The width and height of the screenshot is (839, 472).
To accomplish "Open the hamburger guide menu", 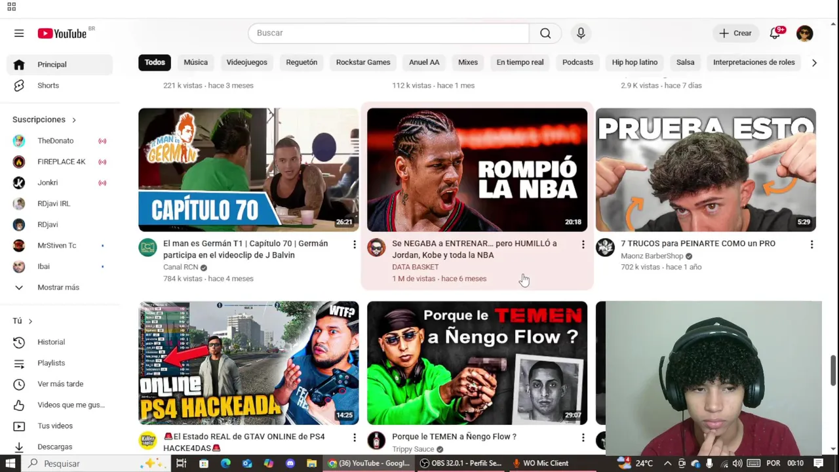I will tap(19, 33).
